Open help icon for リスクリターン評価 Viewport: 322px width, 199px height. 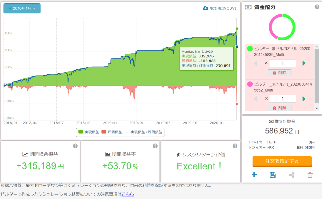(x=235, y=146)
